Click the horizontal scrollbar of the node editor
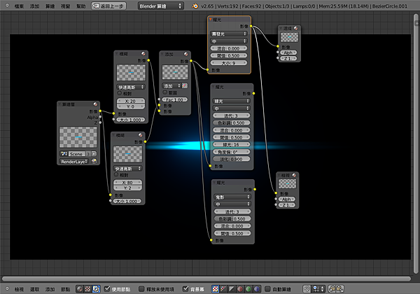420x294 pixels. (206, 279)
